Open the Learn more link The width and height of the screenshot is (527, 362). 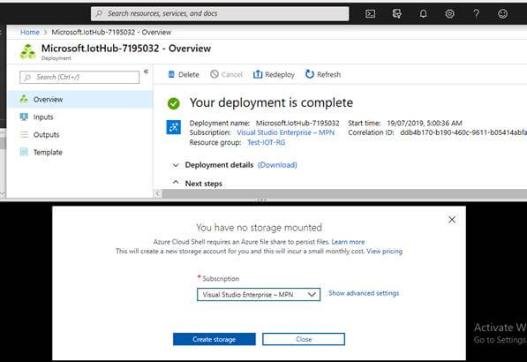coord(348,242)
